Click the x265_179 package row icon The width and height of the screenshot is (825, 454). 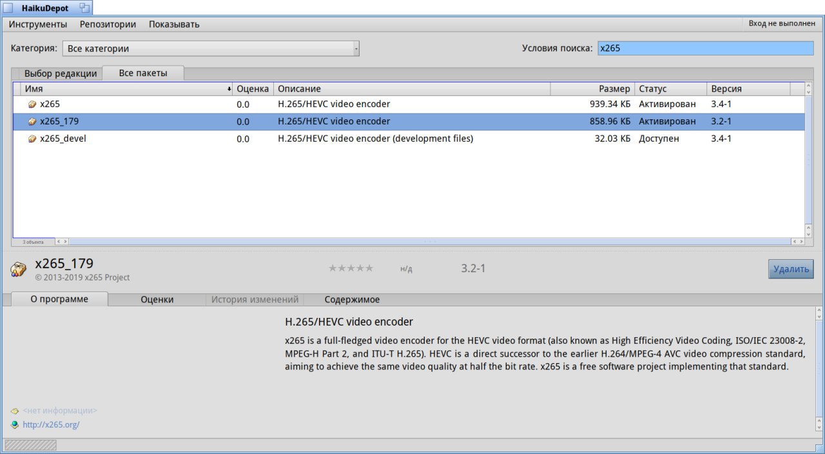click(x=32, y=121)
